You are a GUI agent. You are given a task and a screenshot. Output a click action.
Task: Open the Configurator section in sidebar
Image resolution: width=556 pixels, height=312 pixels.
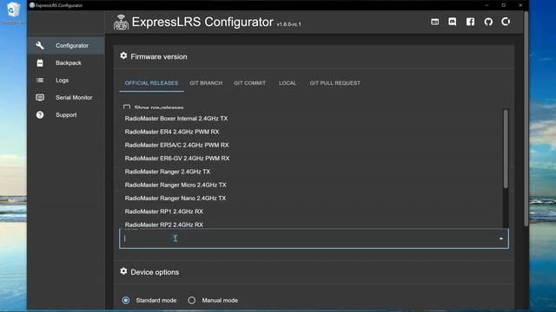[66, 46]
